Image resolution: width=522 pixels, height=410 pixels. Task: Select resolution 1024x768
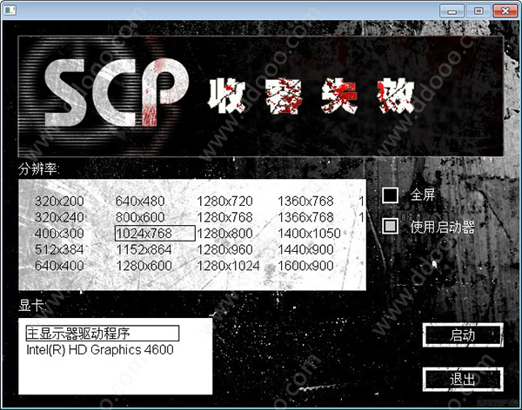click(155, 234)
